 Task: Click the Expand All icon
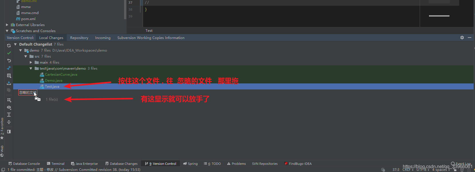click(9, 115)
